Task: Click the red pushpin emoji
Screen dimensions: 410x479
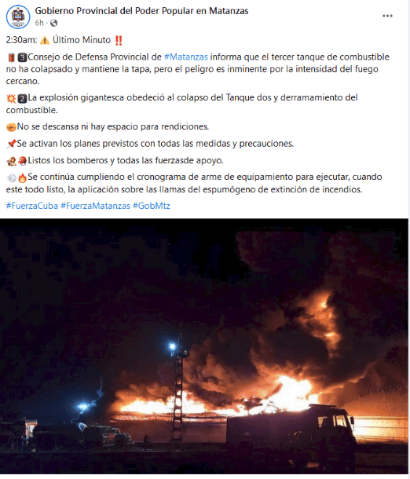Action: (11, 144)
